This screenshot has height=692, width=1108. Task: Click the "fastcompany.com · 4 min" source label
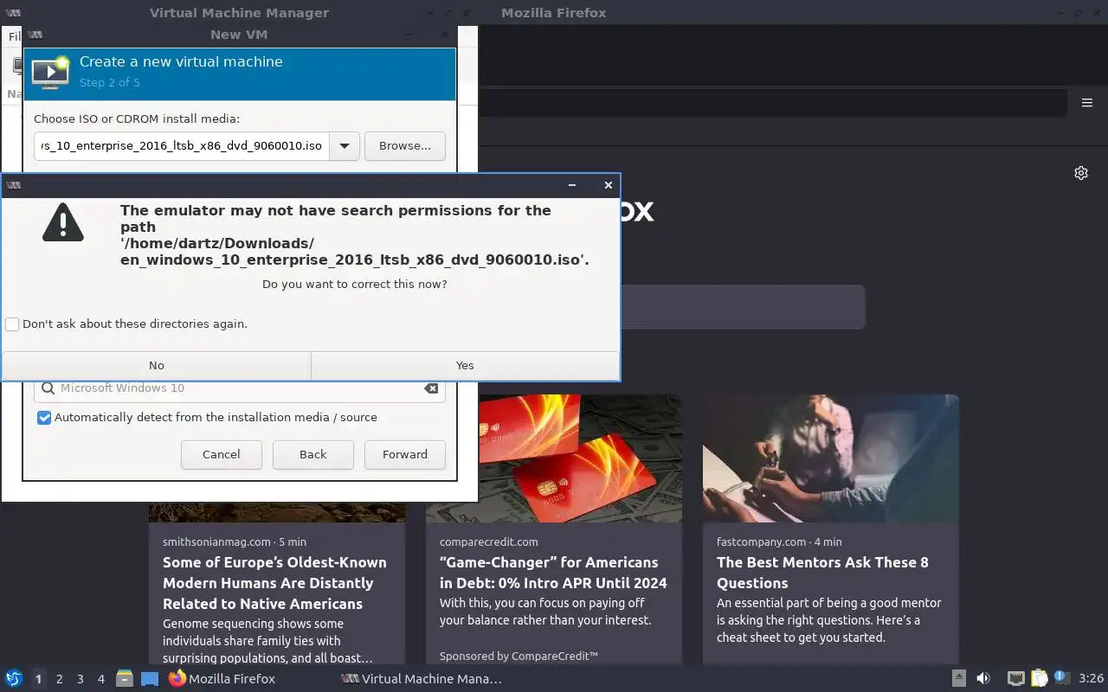pos(779,542)
